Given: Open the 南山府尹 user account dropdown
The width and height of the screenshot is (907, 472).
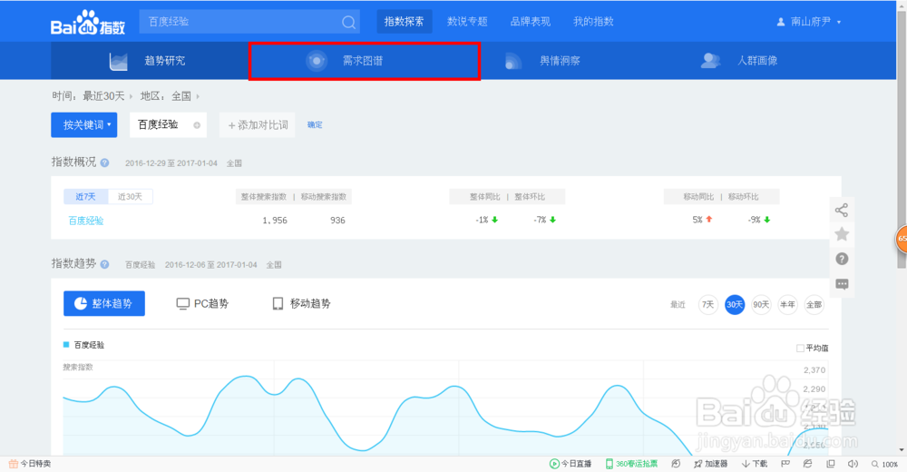Looking at the screenshot, I should [x=809, y=22].
